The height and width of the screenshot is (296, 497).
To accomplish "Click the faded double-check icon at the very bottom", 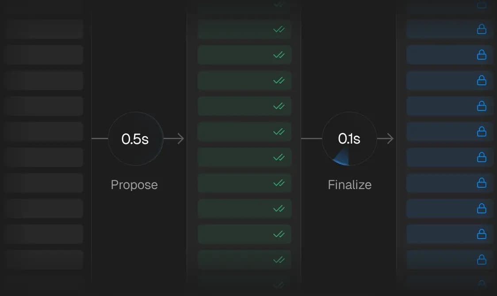I will point(279,285).
